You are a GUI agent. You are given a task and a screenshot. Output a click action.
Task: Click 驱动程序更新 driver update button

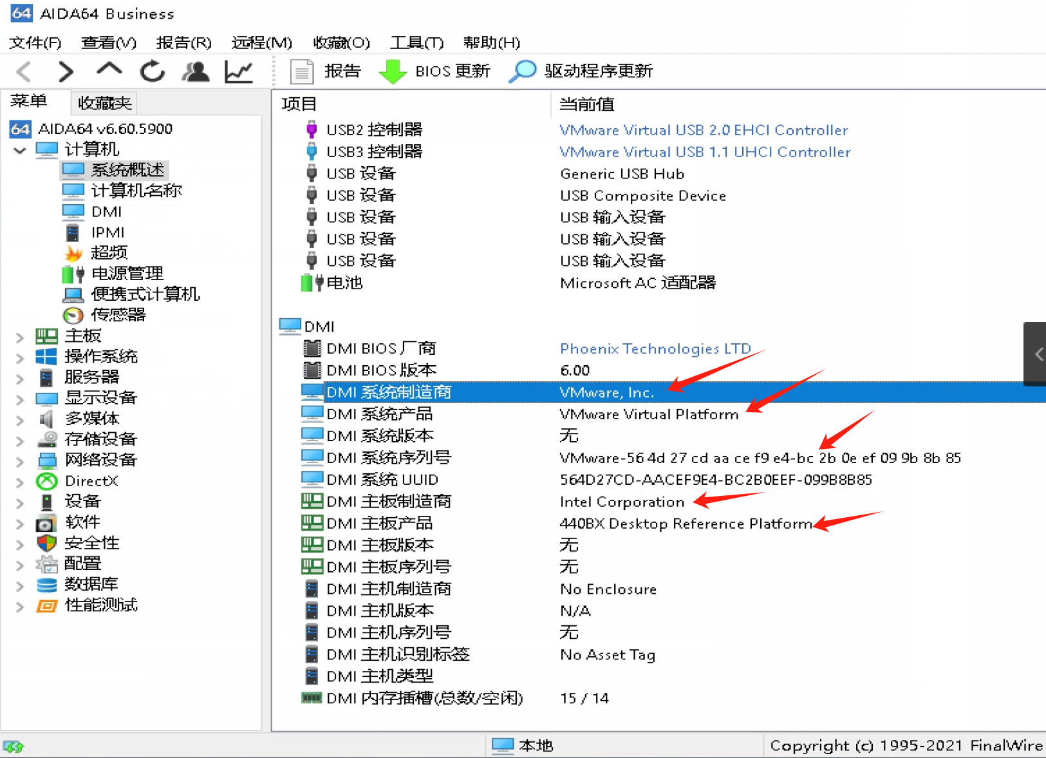tap(581, 71)
